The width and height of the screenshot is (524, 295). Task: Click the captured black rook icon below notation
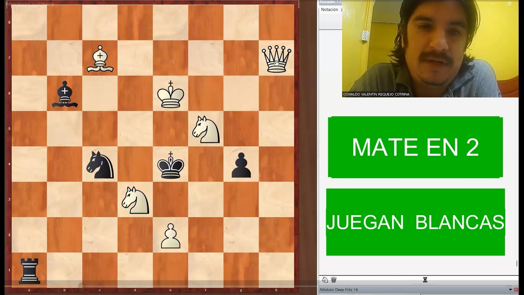(425, 280)
